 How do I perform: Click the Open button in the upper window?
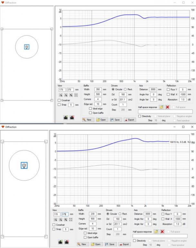[102, 120]
